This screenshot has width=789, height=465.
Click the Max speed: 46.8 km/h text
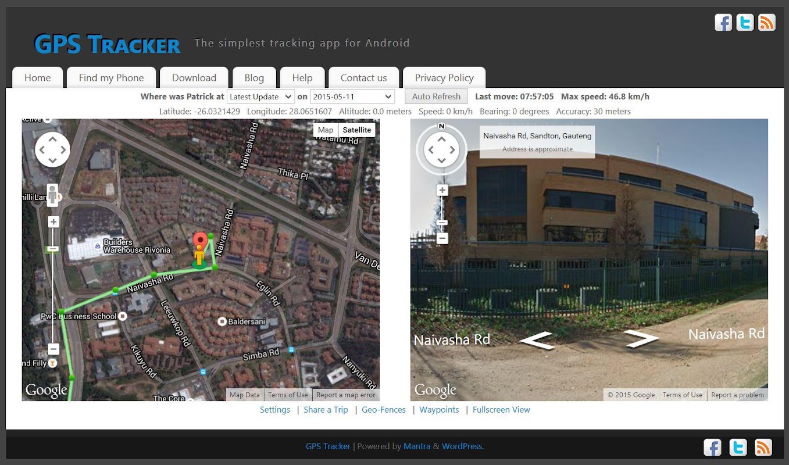(605, 96)
